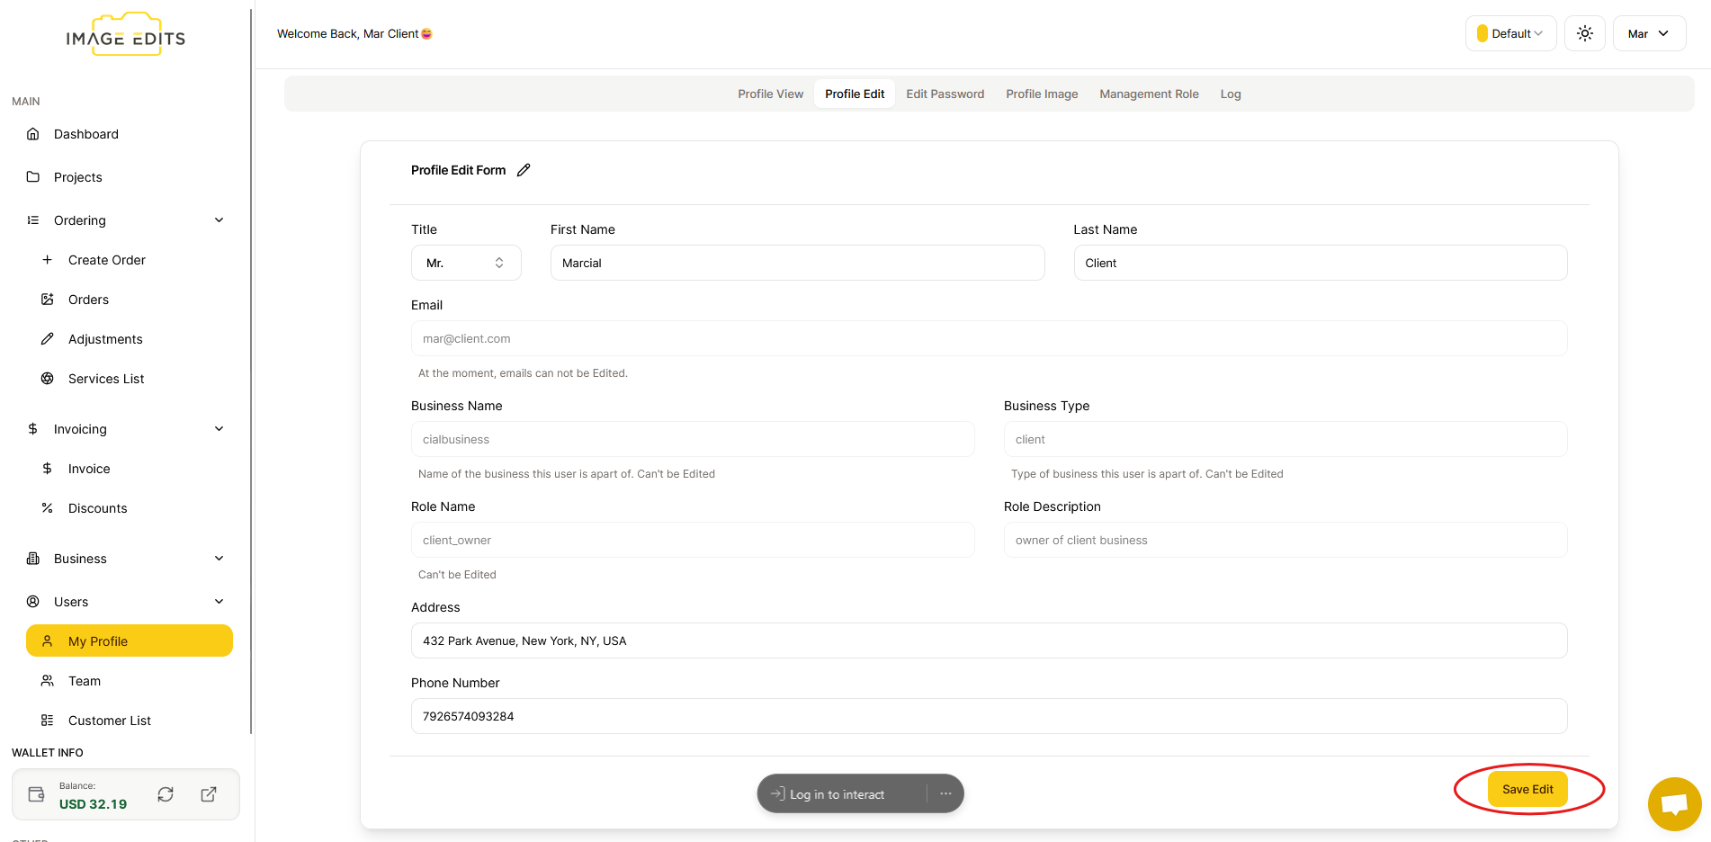Switch to the Profile Image tab
1711x842 pixels.
click(1042, 94)
